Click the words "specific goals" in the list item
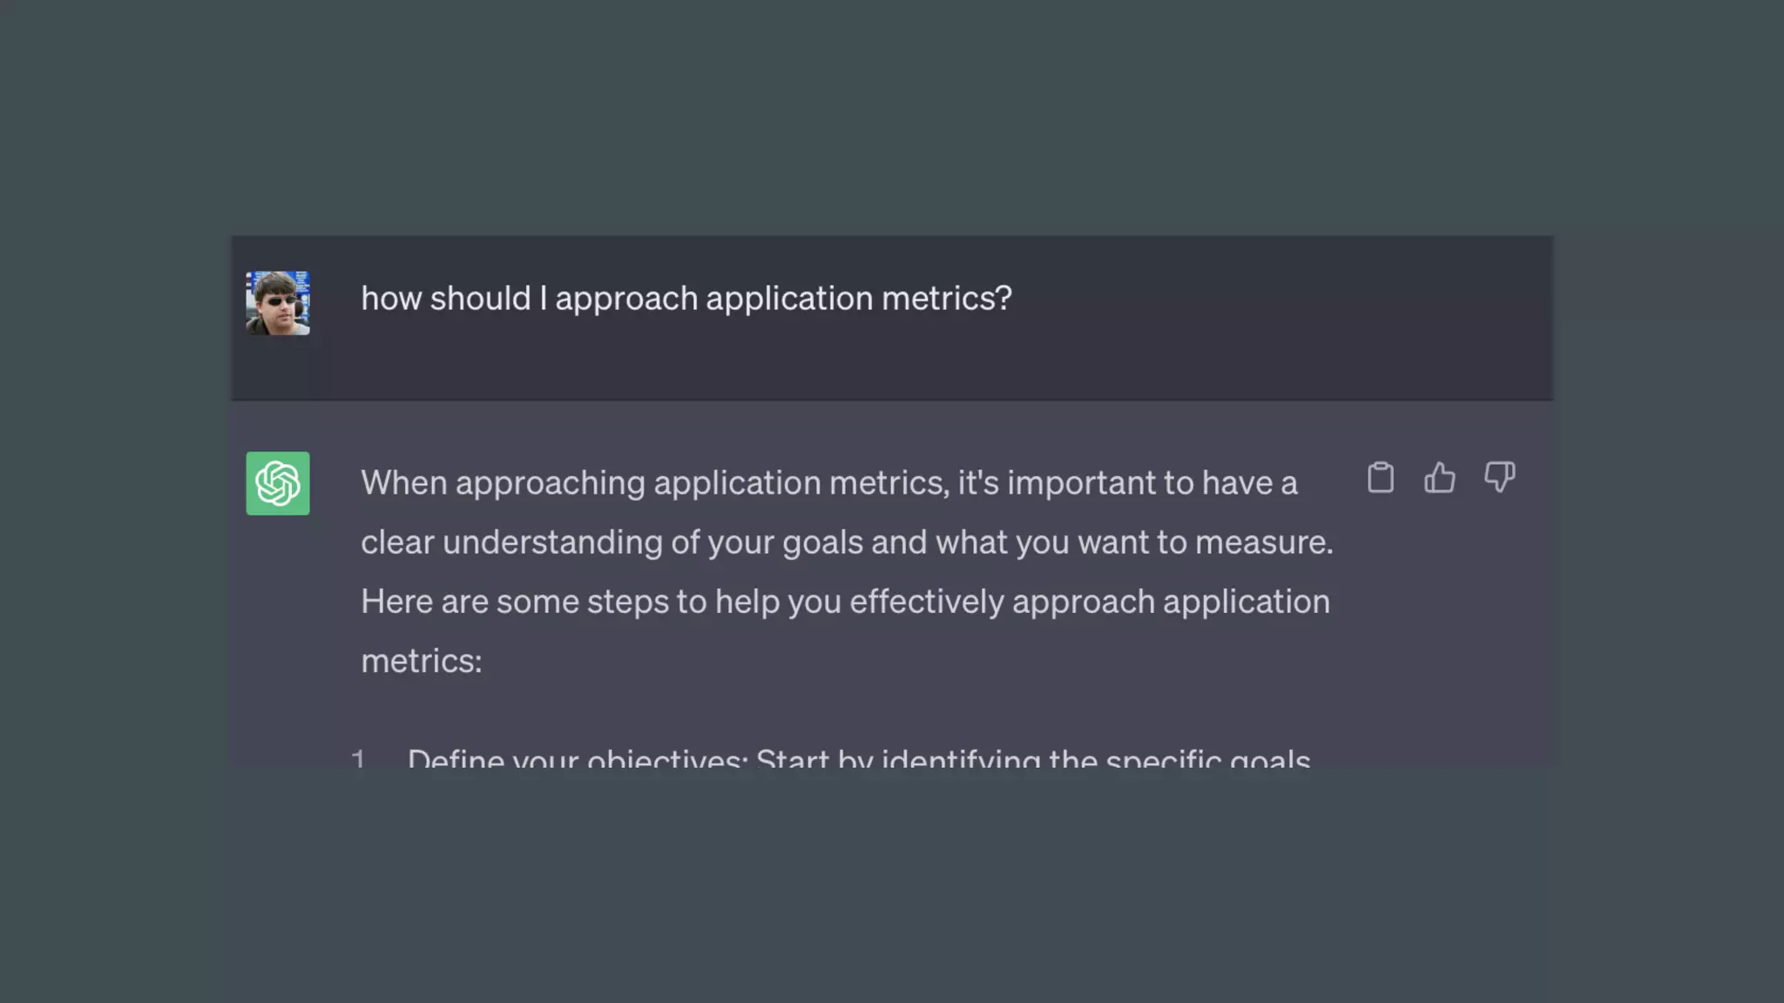 pyautogui.click(x=1207, y=759)
